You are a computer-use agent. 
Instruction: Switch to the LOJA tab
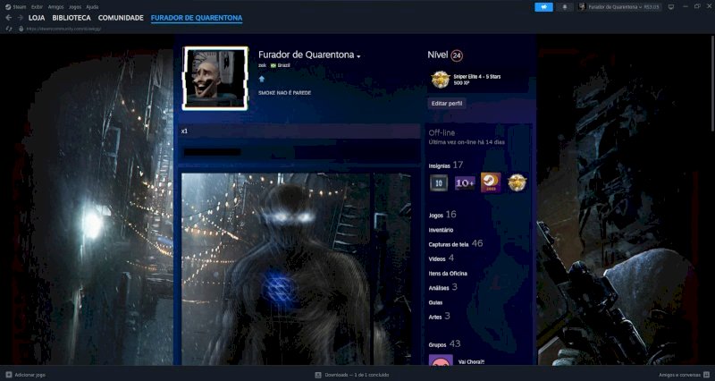37,18
